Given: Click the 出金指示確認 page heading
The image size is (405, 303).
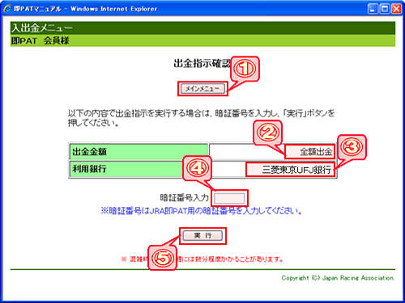Looking at the screenshot, I should pos(202,64).
